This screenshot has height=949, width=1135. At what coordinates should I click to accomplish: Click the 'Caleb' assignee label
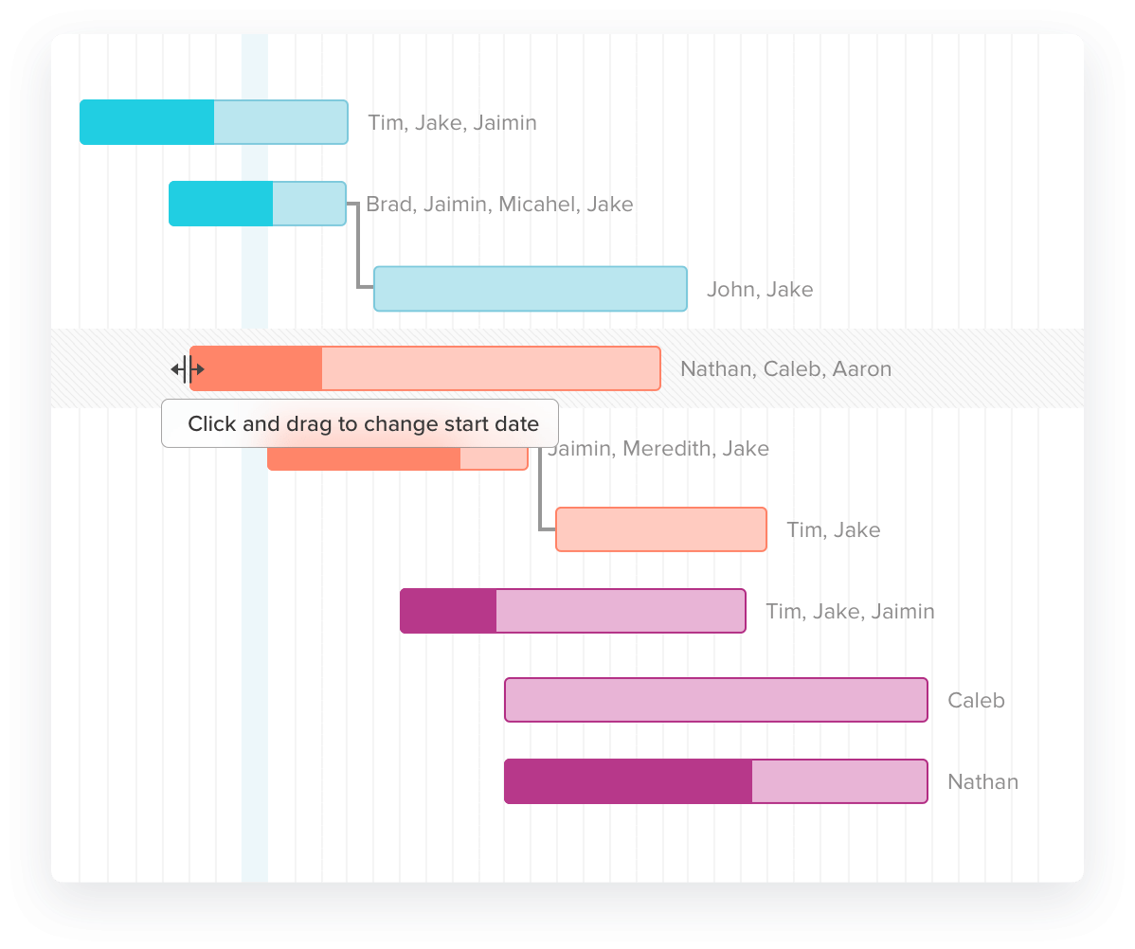[976, 700]
